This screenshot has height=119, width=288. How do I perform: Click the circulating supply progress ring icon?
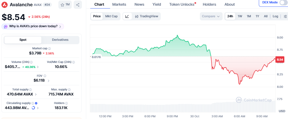(x=33, y=108)
